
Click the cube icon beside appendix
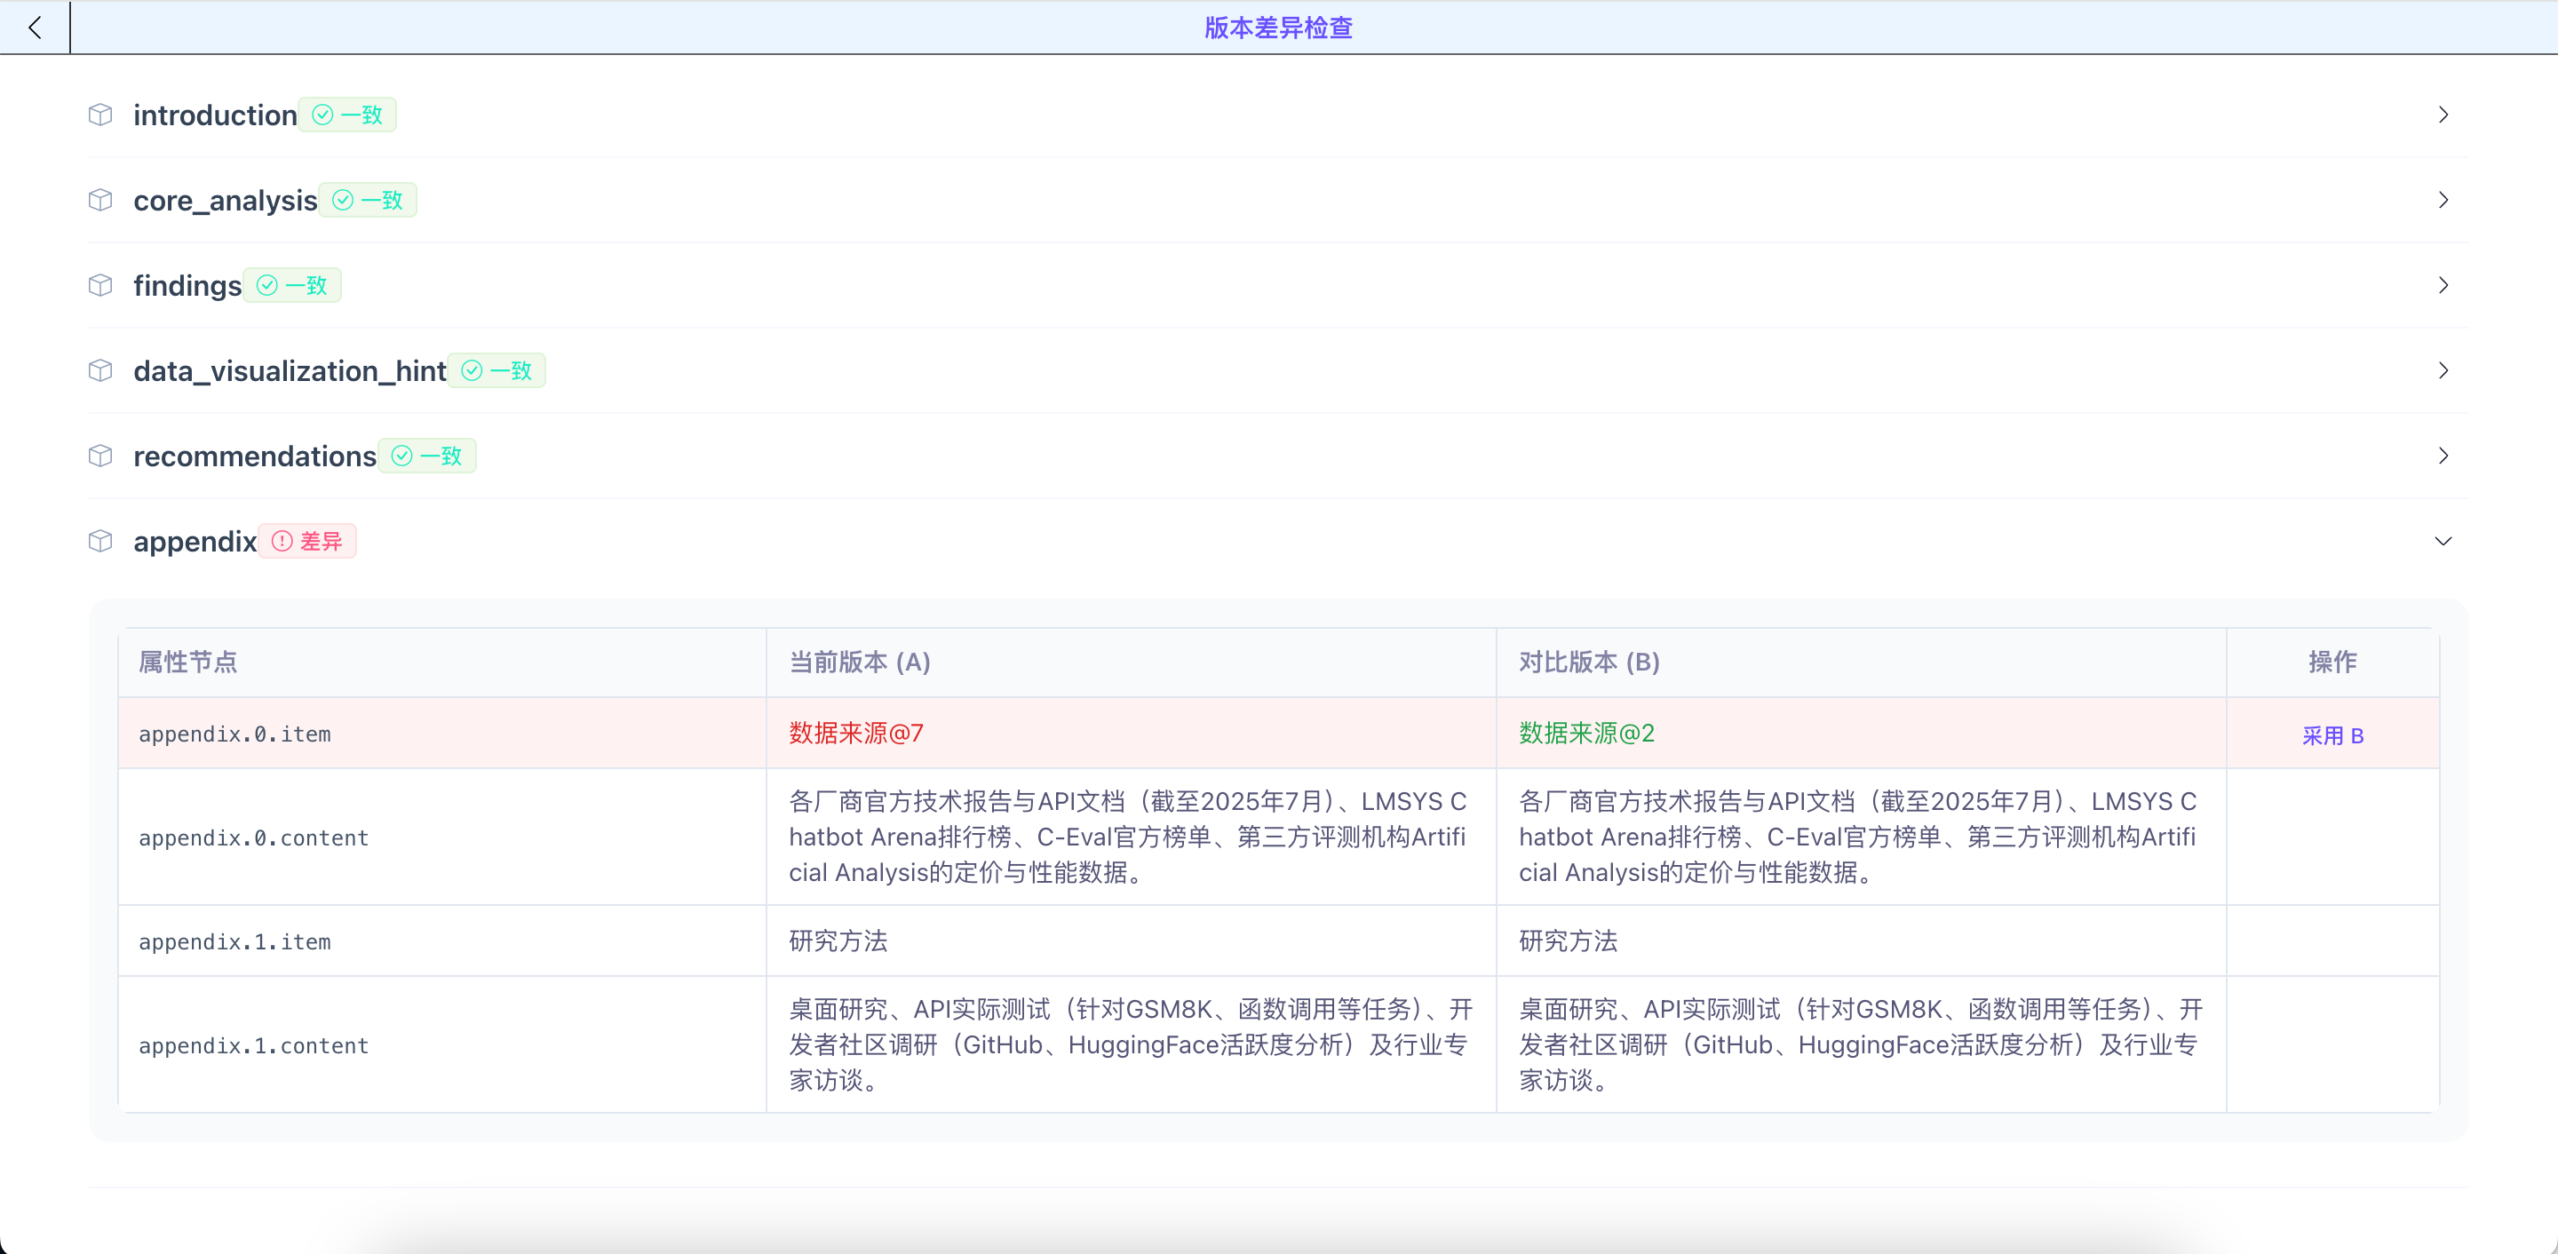(100, 542)
